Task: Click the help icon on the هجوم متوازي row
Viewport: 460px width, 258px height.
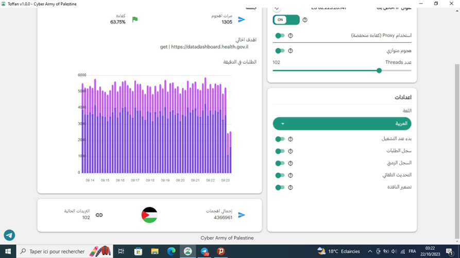Action: pyautogui.click(x=291, y=51)
